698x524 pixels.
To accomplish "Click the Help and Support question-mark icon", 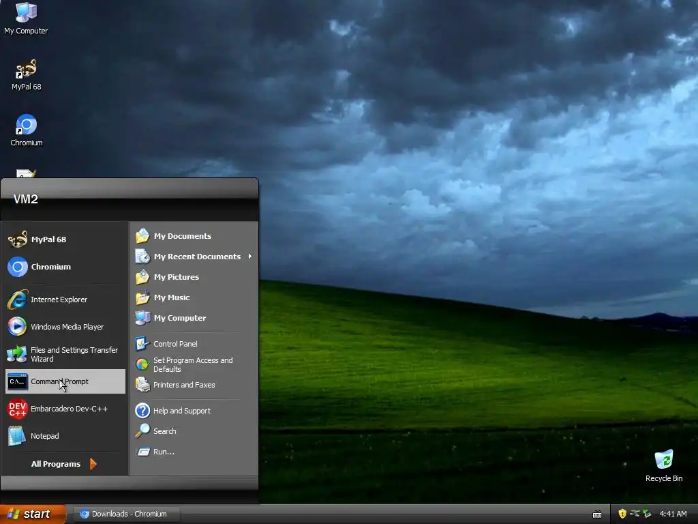I will [x=142, y=410].
